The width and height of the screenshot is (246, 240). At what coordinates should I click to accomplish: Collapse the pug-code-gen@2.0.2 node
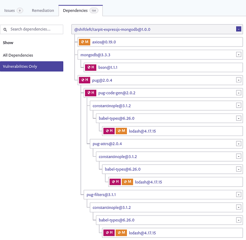[x=239, y=93]
